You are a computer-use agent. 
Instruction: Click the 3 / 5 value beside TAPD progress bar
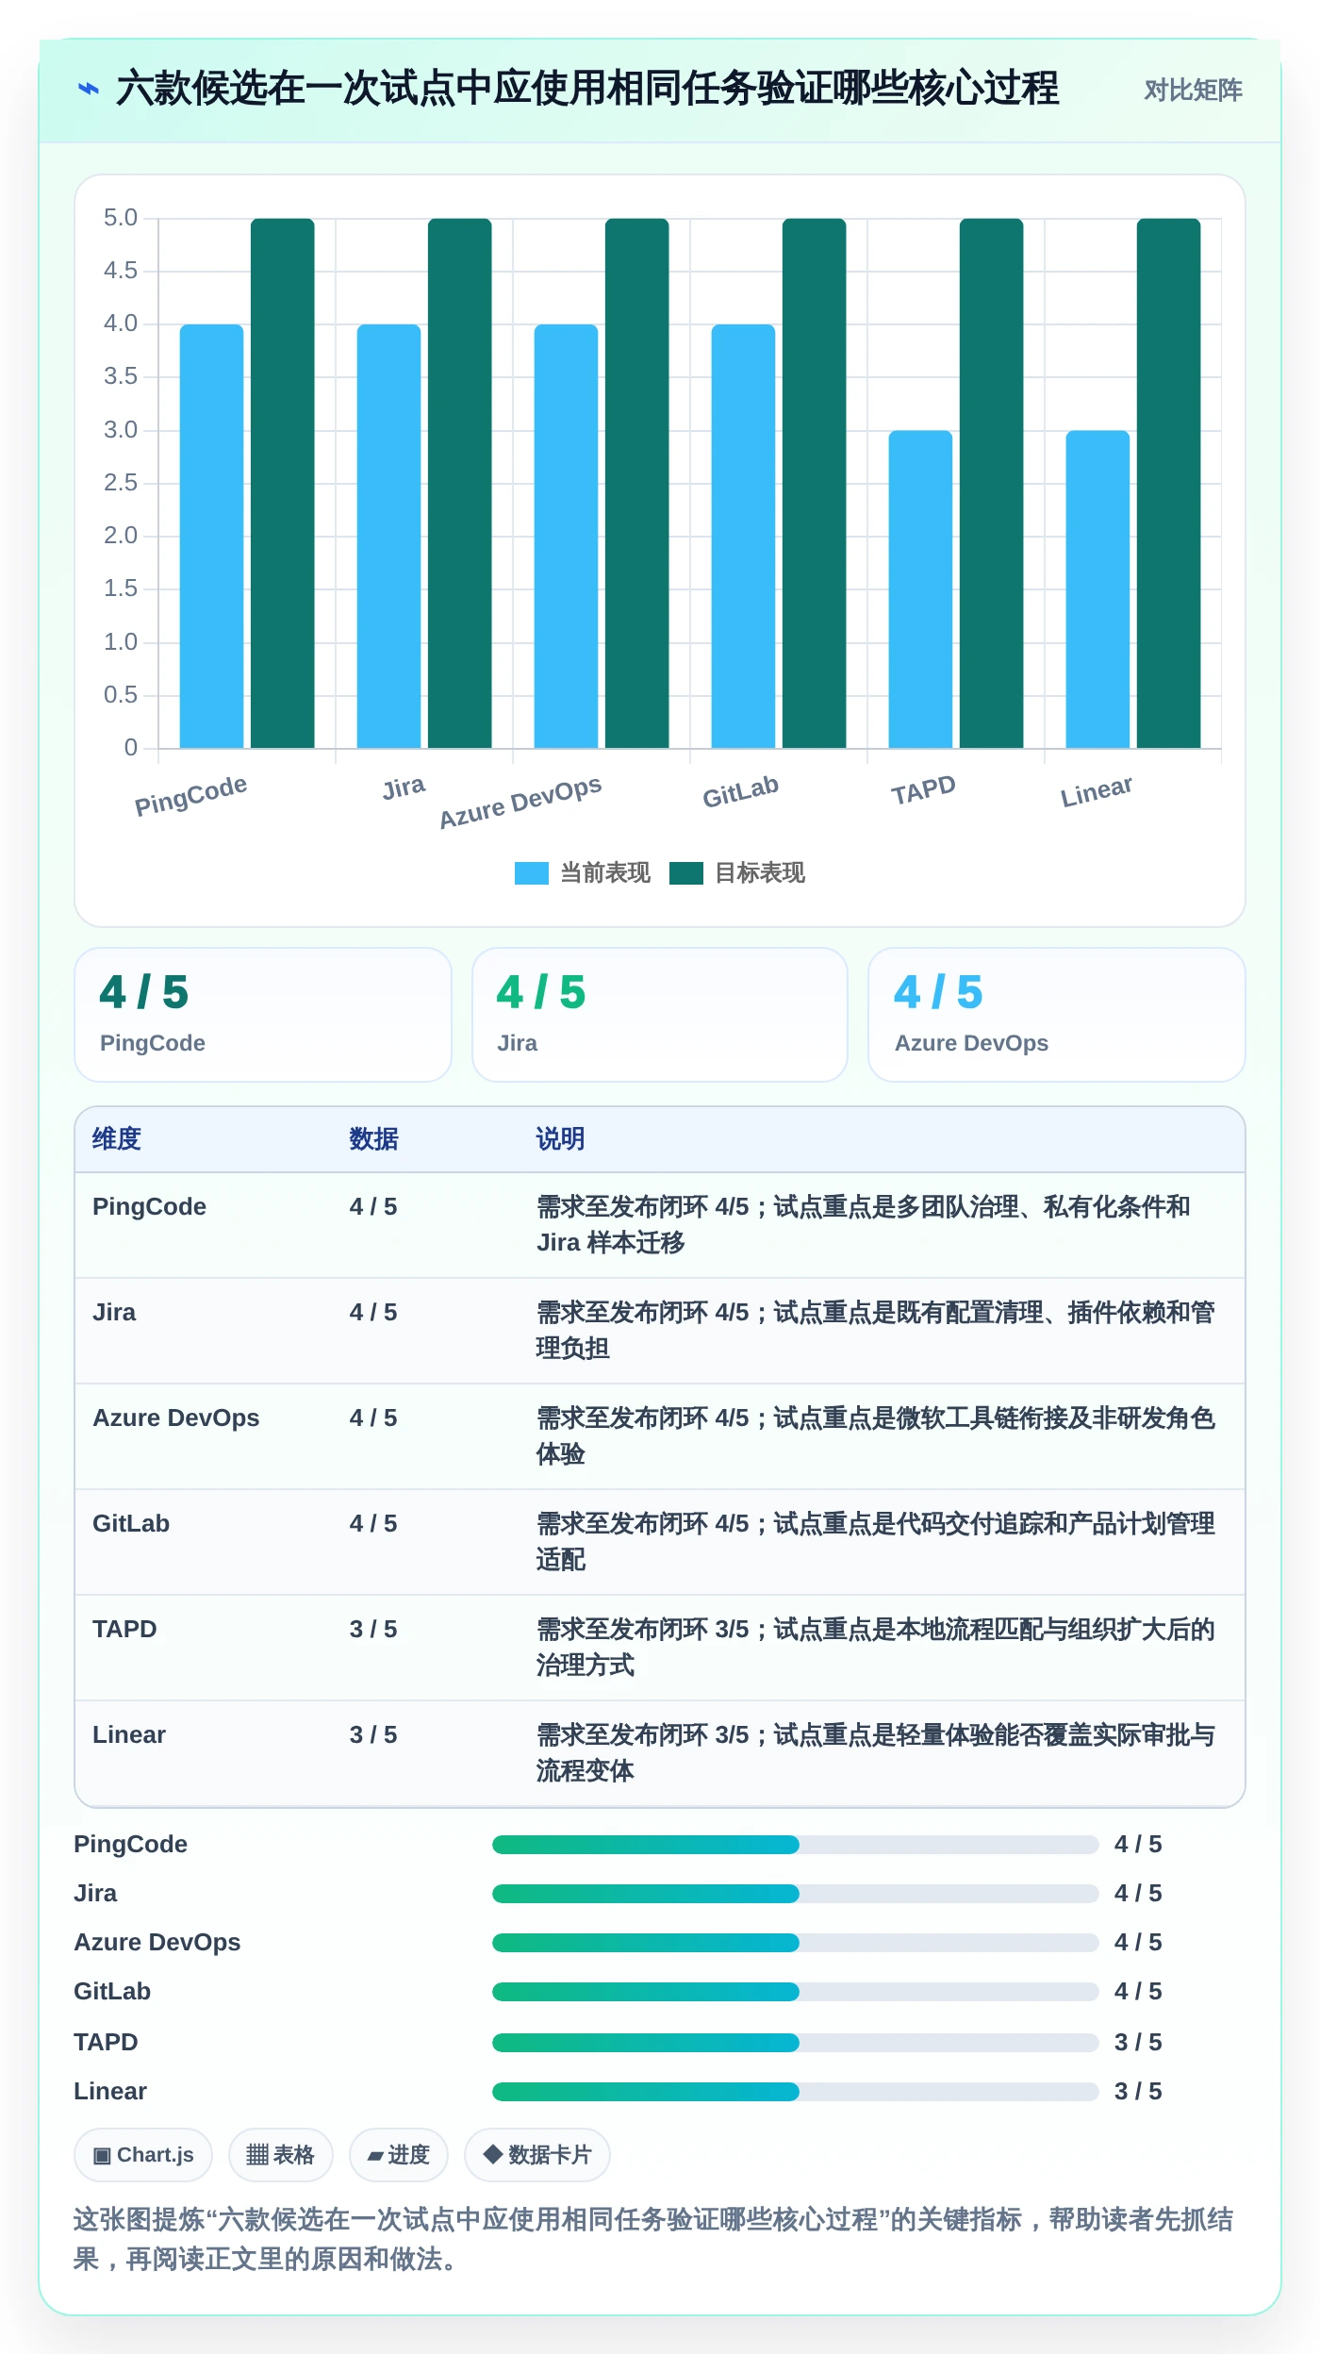pyautogui.click(x=1138, y=2043)
